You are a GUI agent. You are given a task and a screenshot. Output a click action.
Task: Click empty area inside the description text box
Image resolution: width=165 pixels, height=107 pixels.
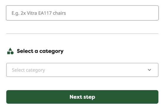coord(112,13)
